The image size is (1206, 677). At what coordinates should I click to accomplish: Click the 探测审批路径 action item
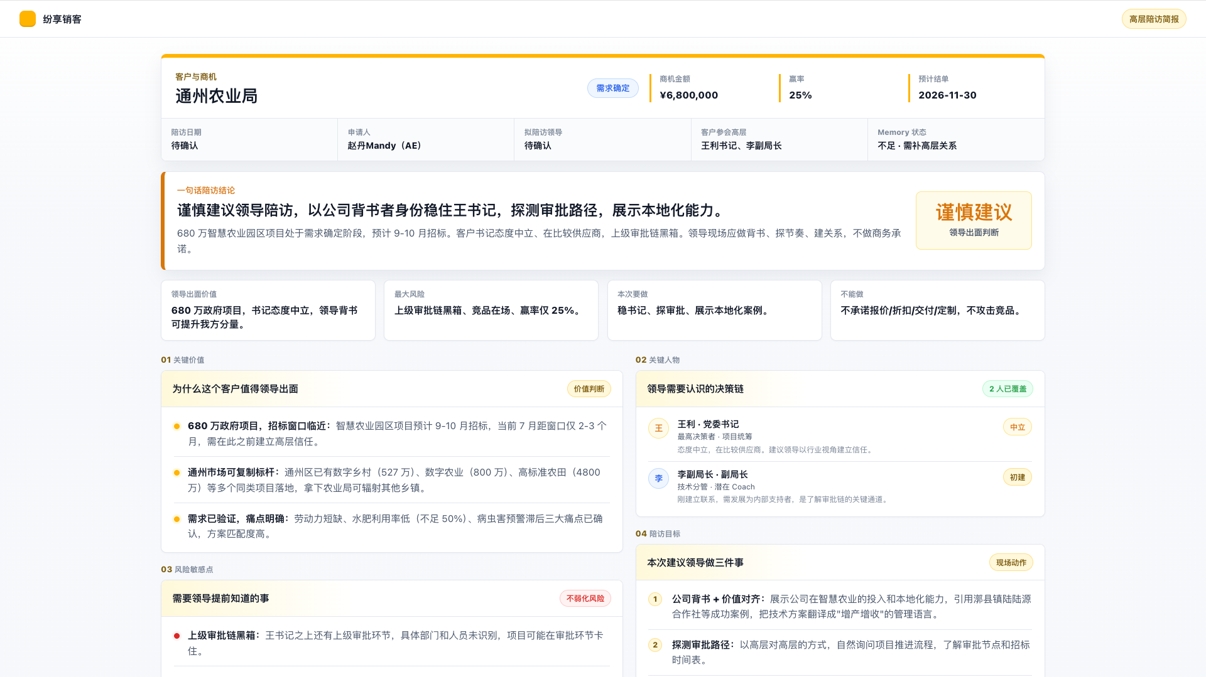pos(840,653)
